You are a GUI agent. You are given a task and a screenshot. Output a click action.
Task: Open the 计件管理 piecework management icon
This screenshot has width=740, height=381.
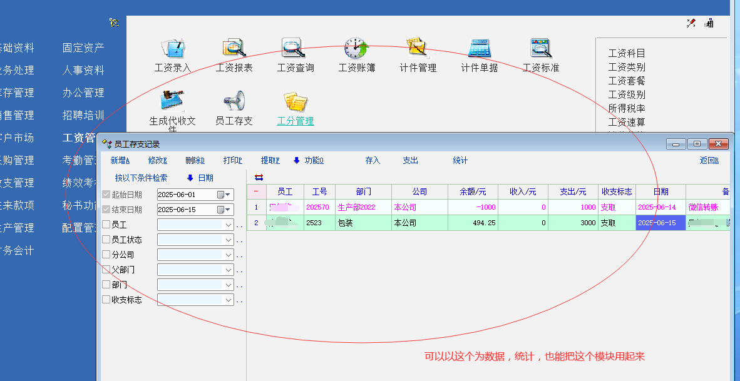coord(418,49)
